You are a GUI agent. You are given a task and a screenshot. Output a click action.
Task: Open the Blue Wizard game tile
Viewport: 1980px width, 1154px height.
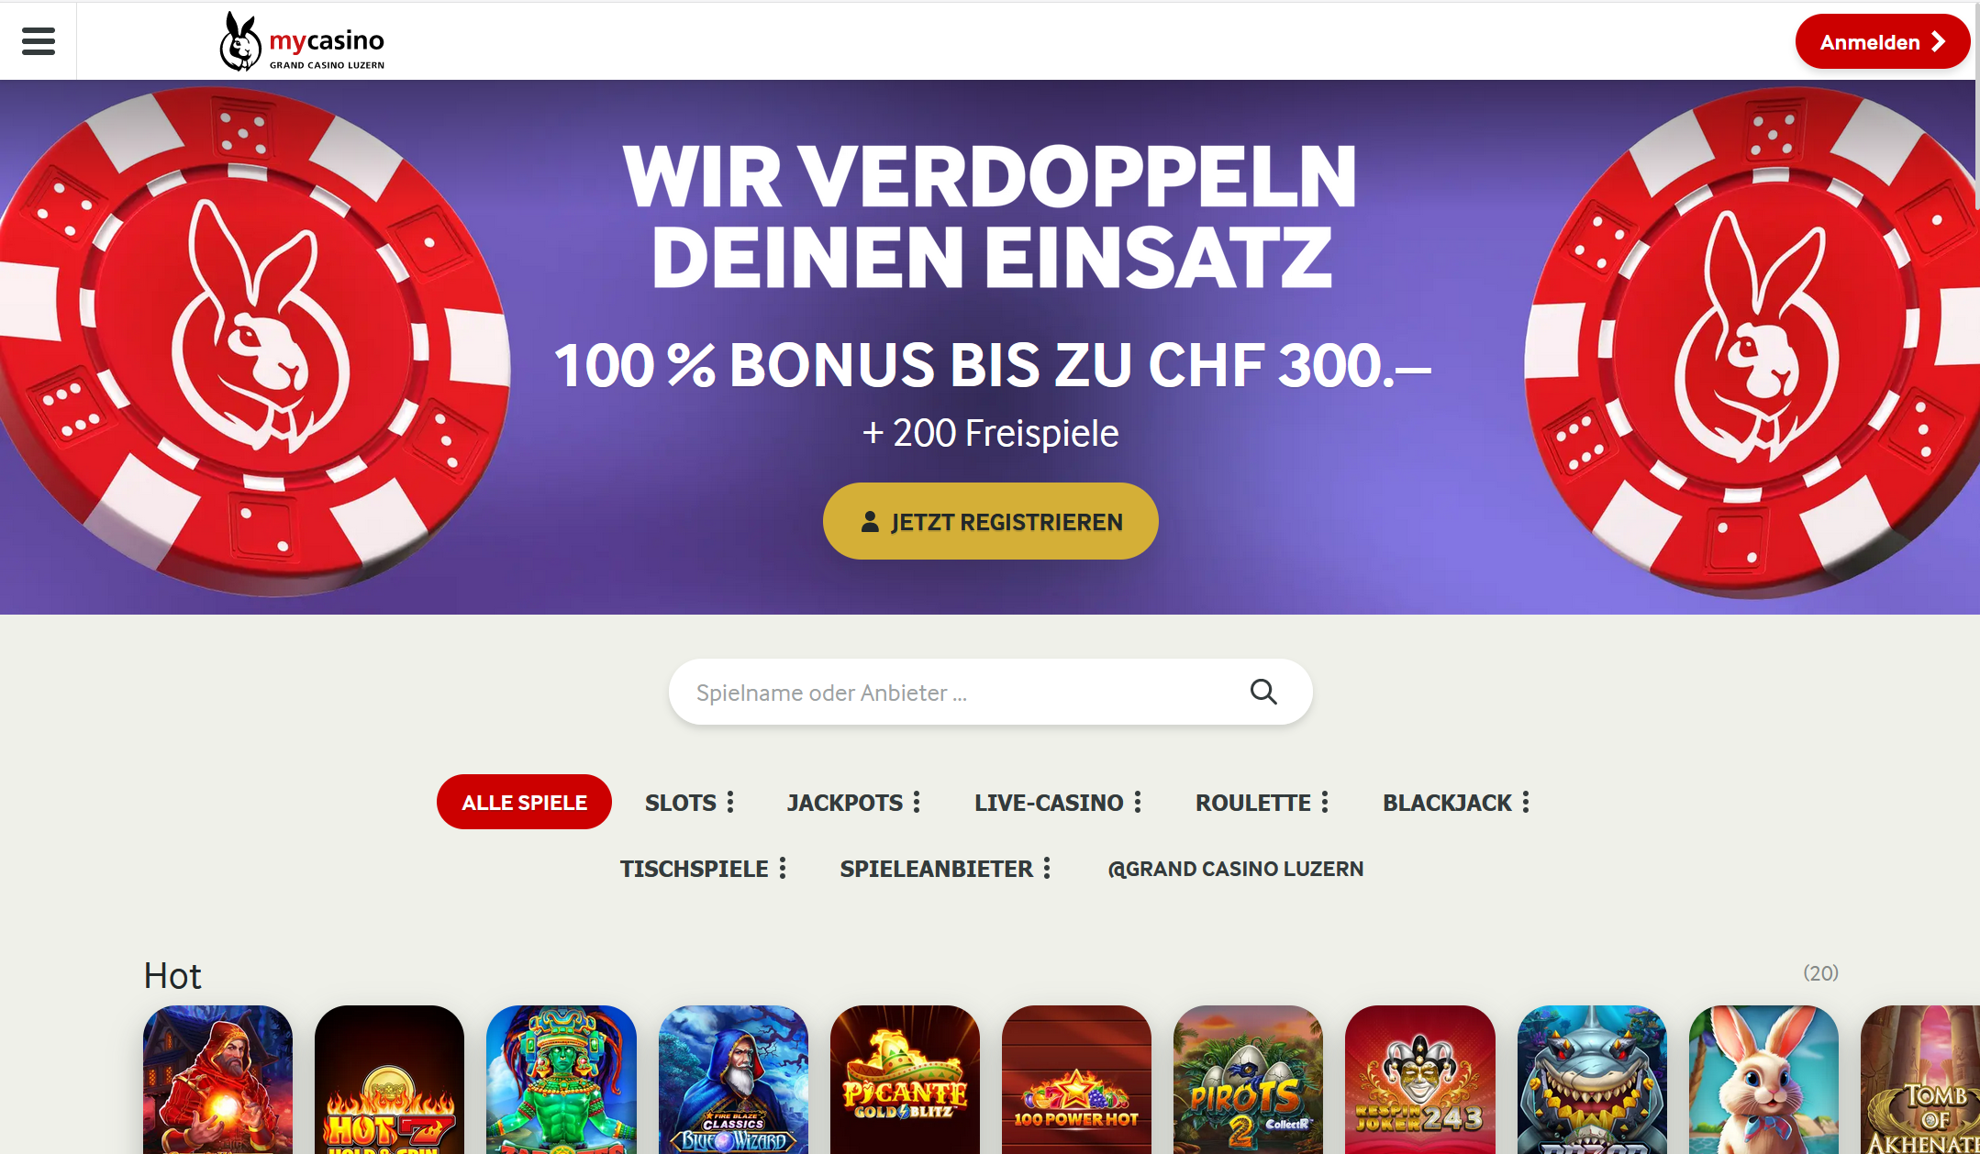[733, 1079]
